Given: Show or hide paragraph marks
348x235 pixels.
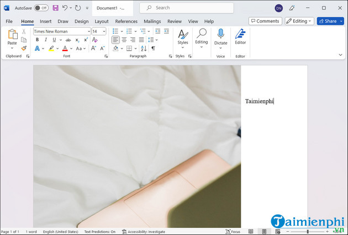Looking at the screenshot, I should pyautogui.click(x=153, y=48).
